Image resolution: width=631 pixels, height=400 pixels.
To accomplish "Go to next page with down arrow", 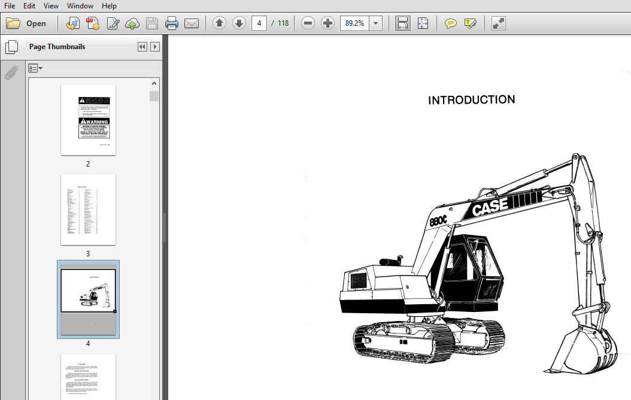I will coord(239,23).
